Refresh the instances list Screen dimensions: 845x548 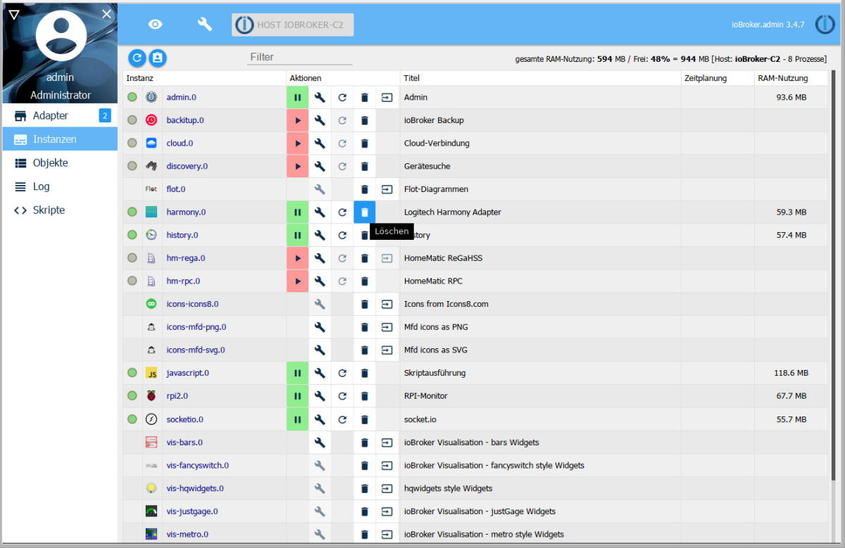point(137,58)
